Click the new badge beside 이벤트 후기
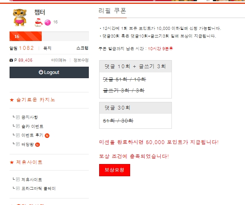245x205 pixels. click(x=47, y=135)
